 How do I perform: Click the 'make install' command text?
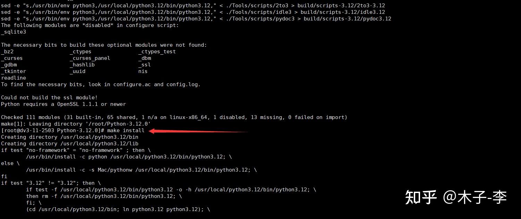click(126, 130)
